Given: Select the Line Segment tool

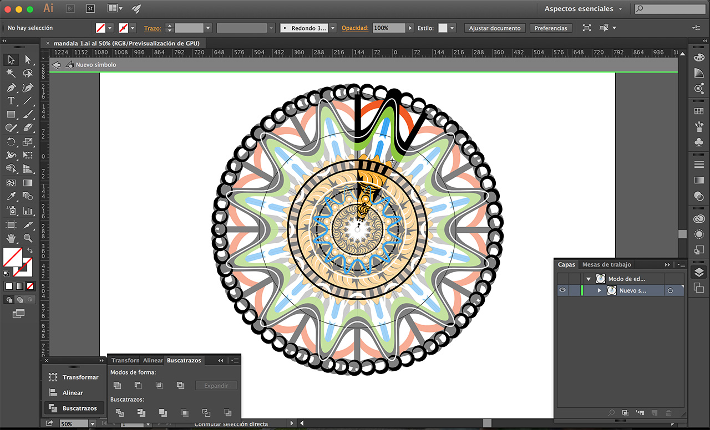Looking at the screenshot, I should point(28,101).
